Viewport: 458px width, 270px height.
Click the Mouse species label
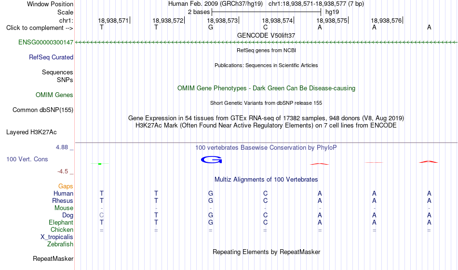pos(64,208)
